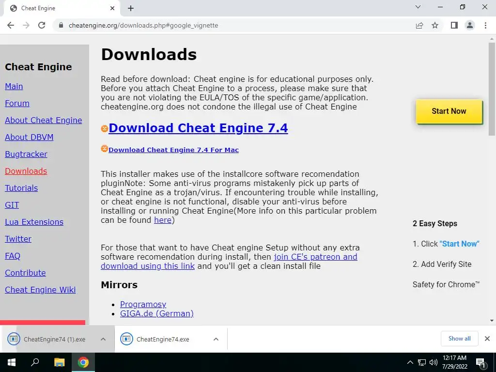Click Show all downloads button
The height and width of the screenshot is (372, 496).
[459, 339]
